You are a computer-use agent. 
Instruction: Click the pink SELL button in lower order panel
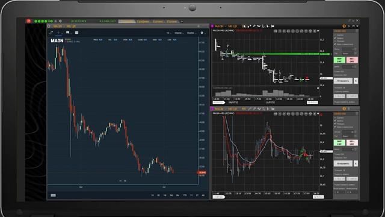(352, 143)
